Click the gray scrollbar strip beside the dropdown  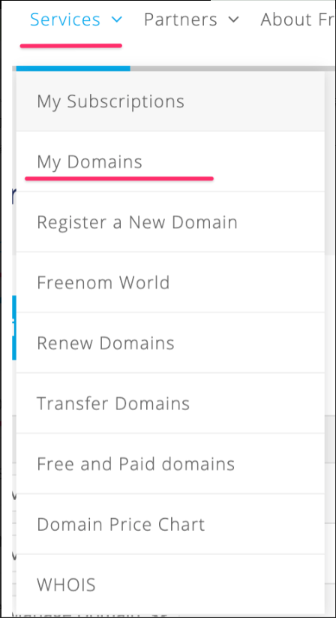330,163
